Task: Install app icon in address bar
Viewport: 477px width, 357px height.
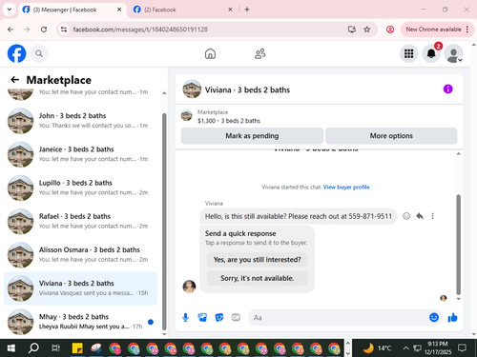Action: (x=352, y=30)
